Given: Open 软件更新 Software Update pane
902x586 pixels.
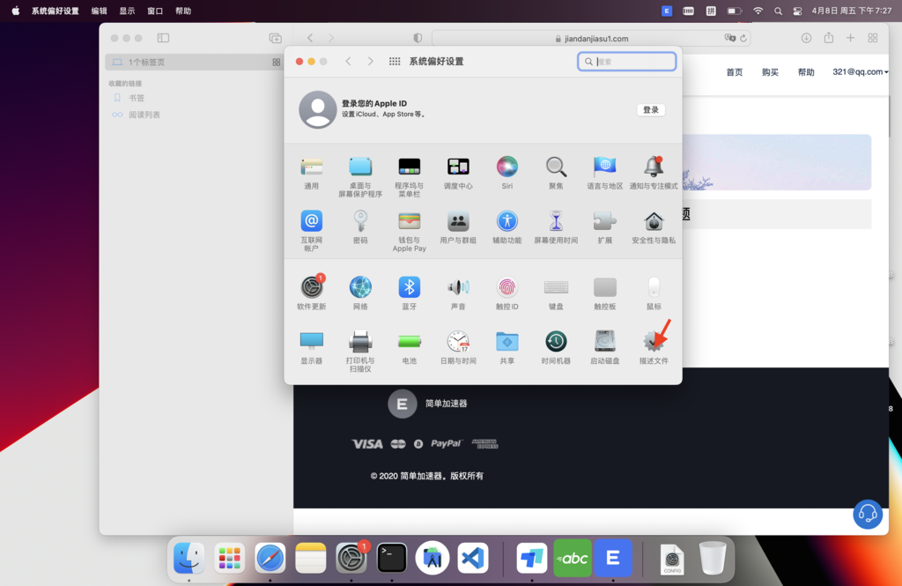Looking at the screenshot, I should tap(311, 287).
